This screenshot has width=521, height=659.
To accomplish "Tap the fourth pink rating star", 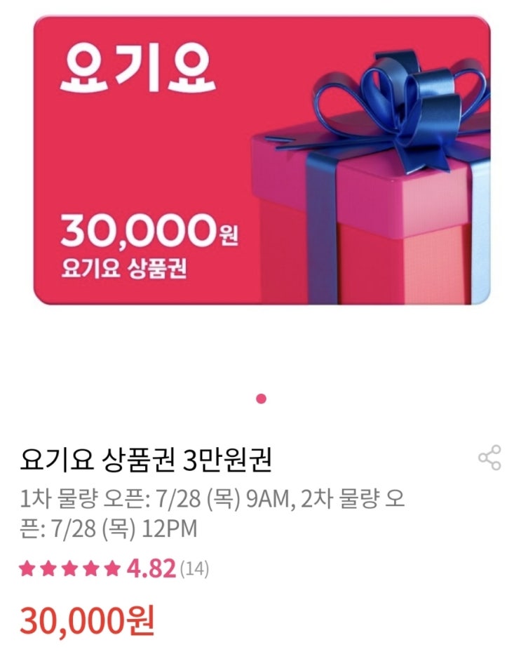I will (90, 568).
